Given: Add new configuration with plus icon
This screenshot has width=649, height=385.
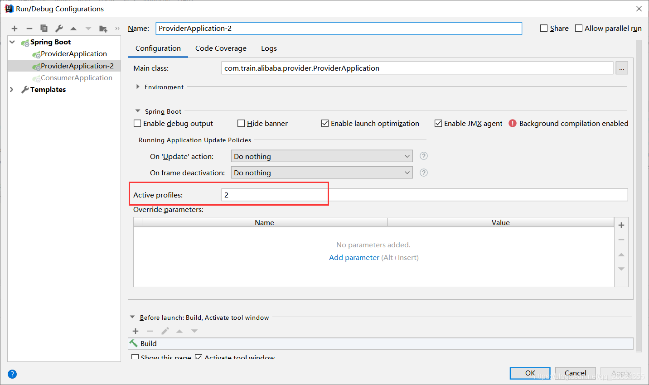Looking at the screenshot, I should [15, 29].
